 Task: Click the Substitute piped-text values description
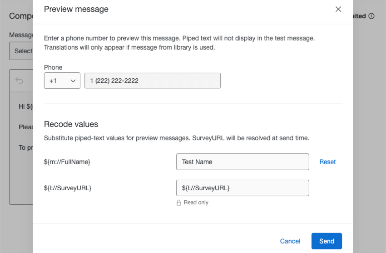177,137
